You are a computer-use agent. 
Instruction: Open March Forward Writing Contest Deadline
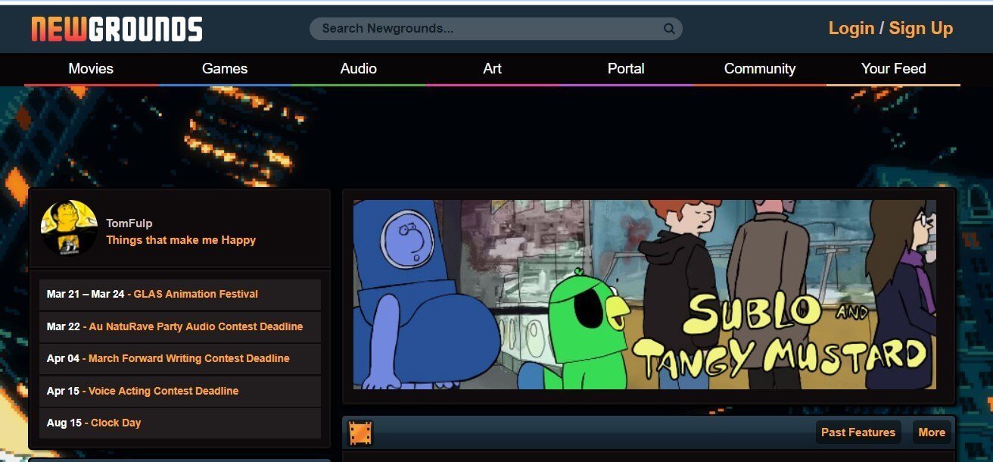189,358
